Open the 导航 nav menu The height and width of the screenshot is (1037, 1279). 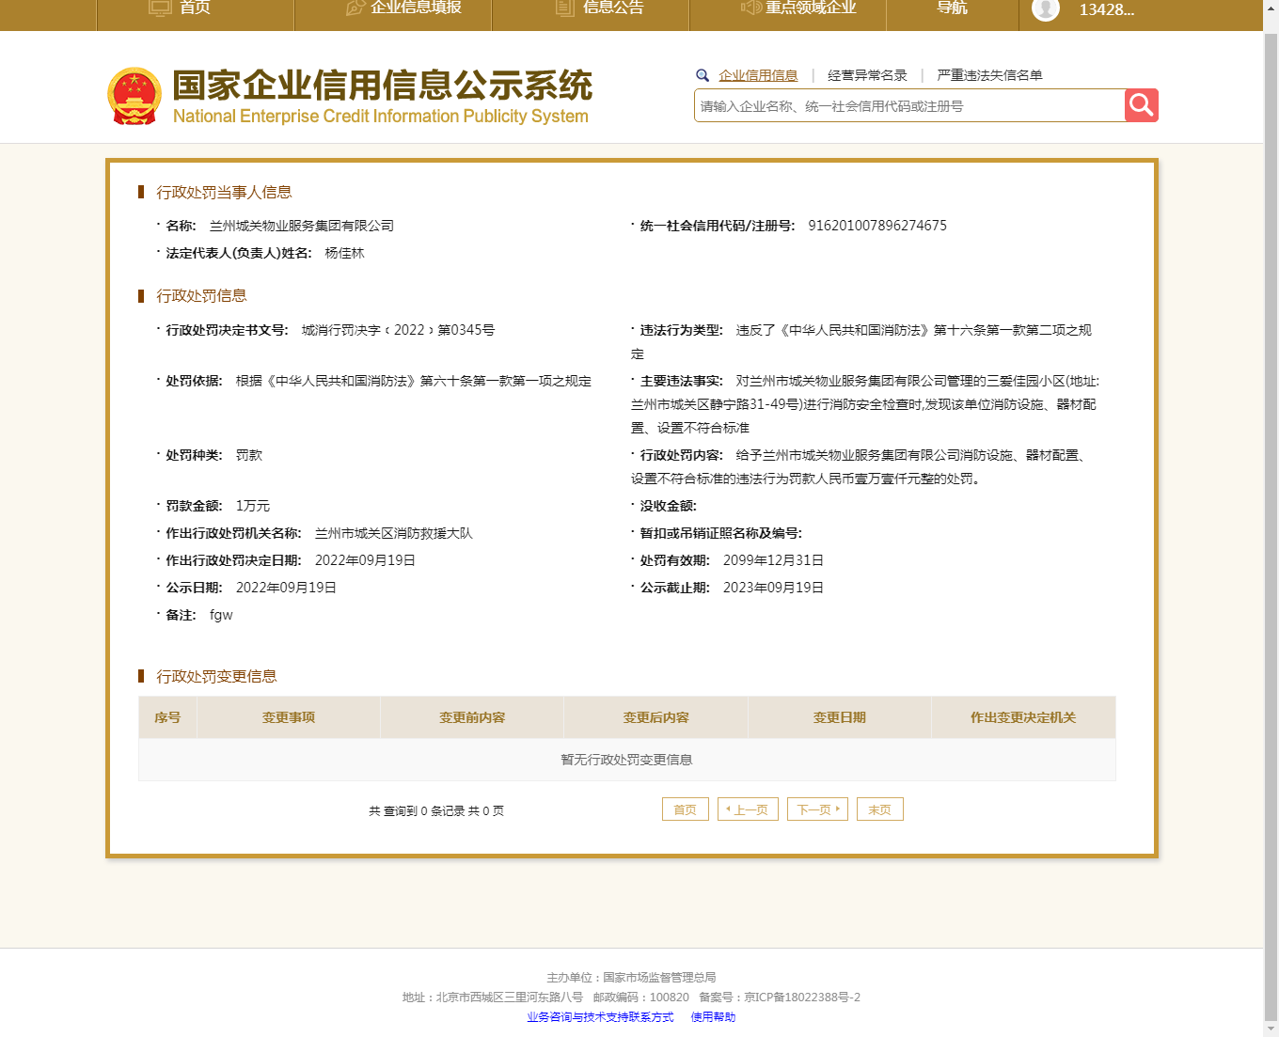point(952,8)
